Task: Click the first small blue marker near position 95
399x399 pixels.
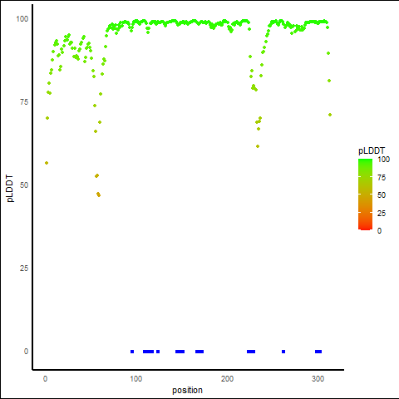Action: coord(132,352)
